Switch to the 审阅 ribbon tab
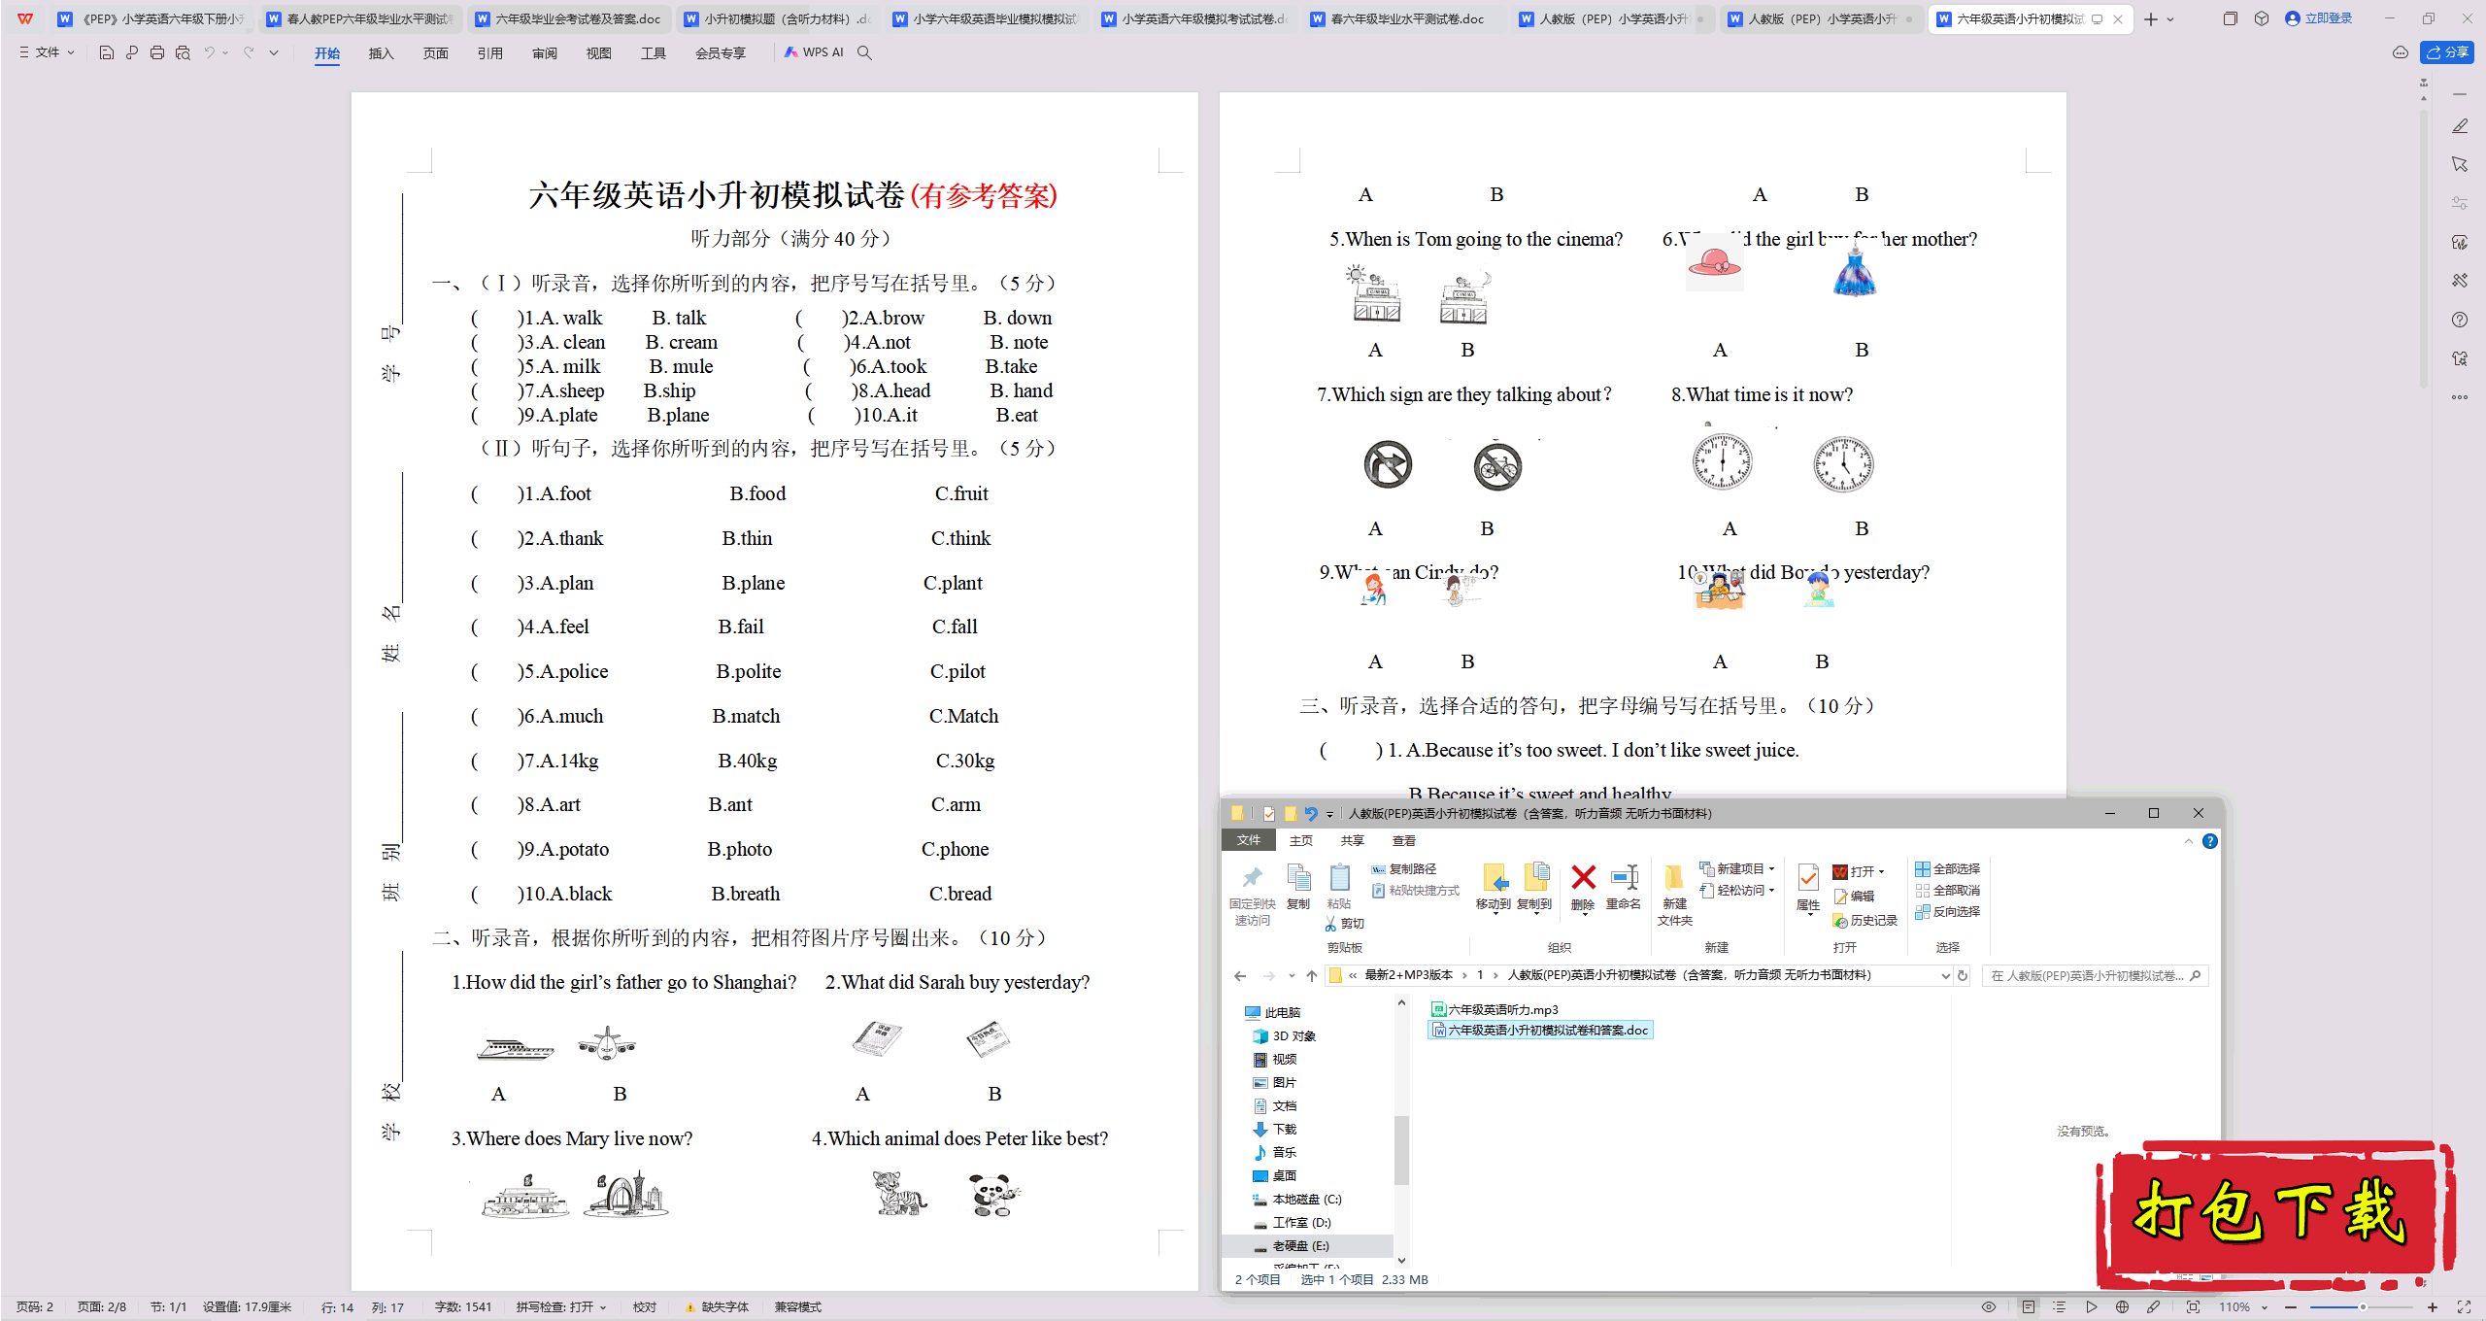The image size is (2486, 1321). pos(544,53)
